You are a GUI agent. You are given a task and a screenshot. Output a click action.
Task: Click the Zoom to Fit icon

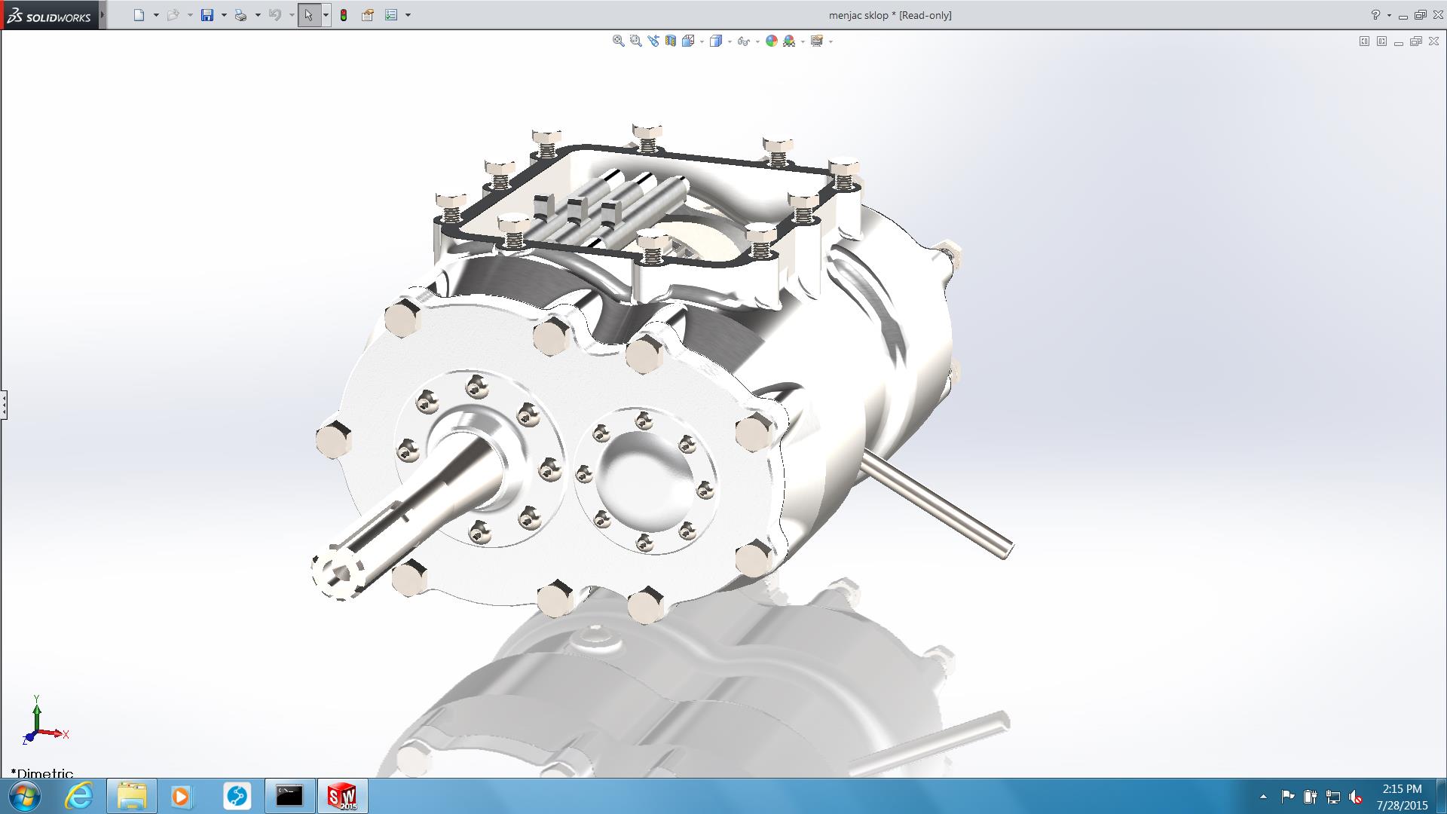[x=618, y=41]
